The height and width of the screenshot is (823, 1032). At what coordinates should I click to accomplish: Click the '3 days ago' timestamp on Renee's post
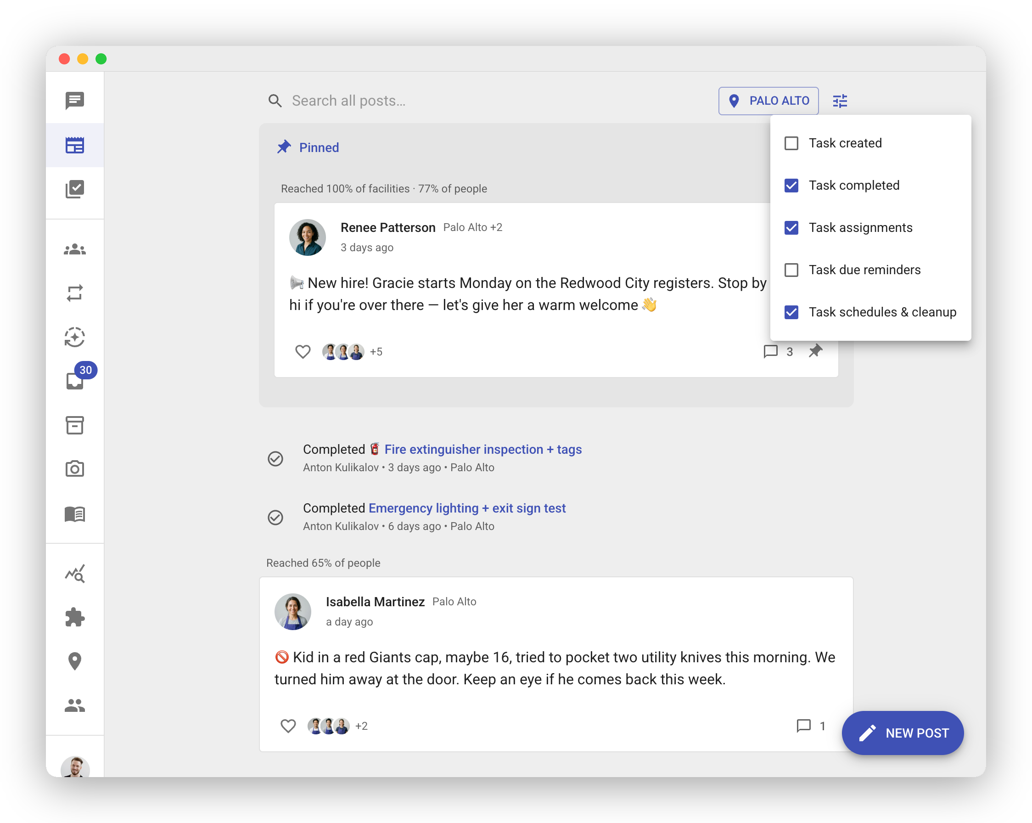tap(367, 248)
